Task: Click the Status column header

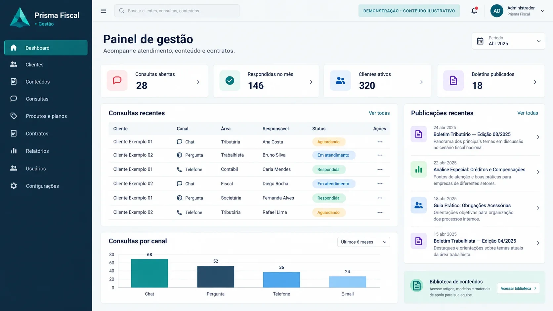Action: click(x=319, y=129)
